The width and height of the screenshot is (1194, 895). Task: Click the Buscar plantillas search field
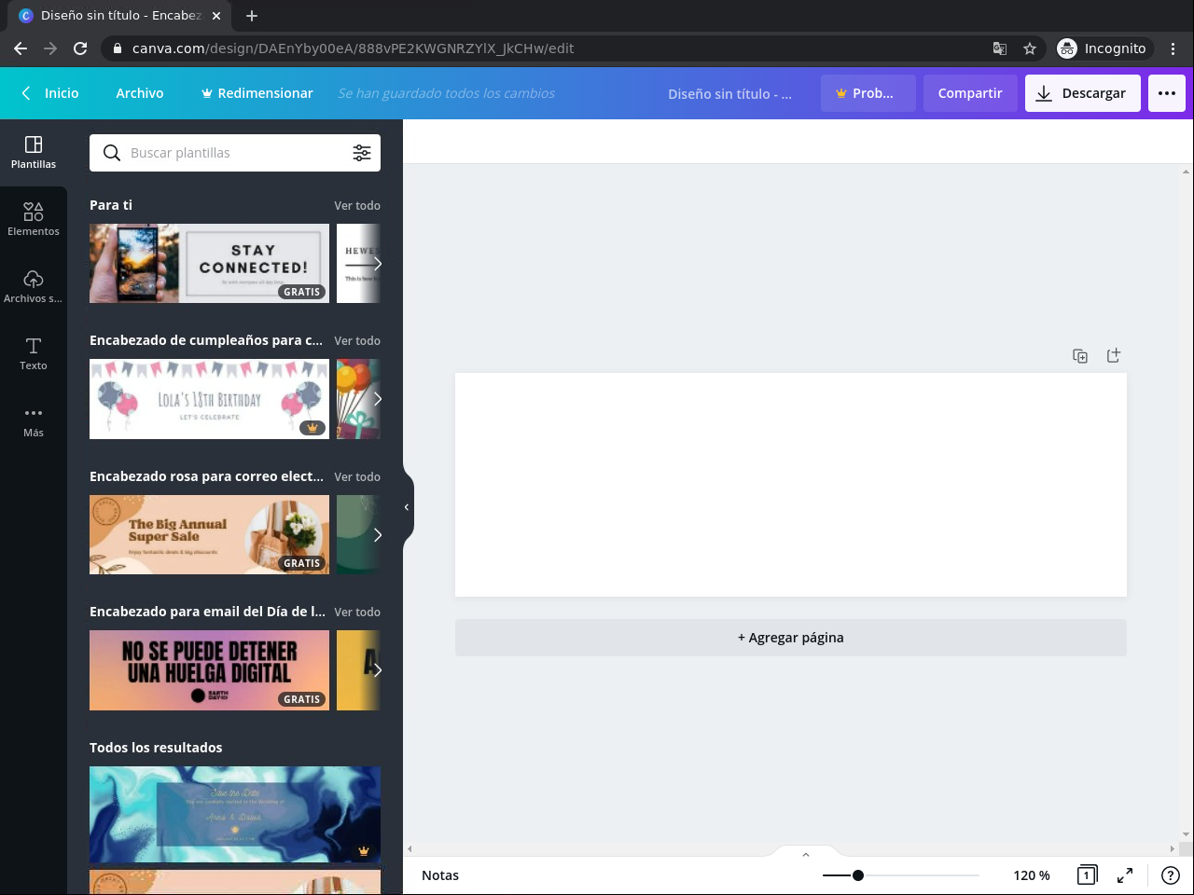tap(235, 153)
